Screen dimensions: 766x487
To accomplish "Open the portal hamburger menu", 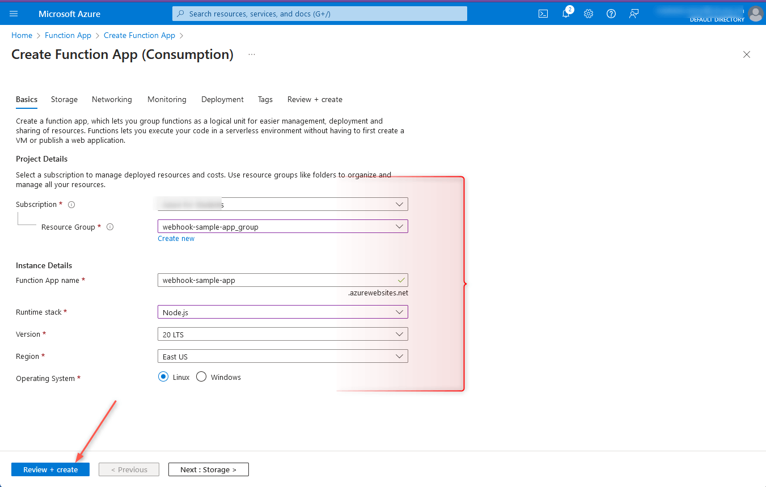I will [14, 13].
